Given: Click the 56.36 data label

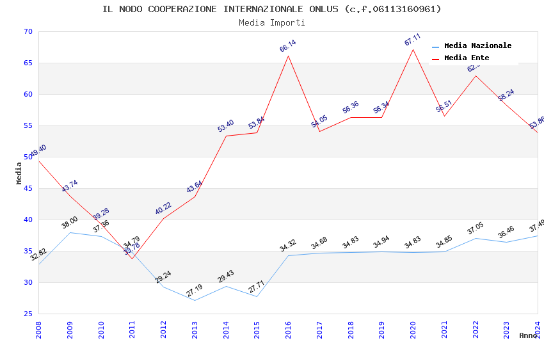Looking at the screenshot, I should (351, 108).
